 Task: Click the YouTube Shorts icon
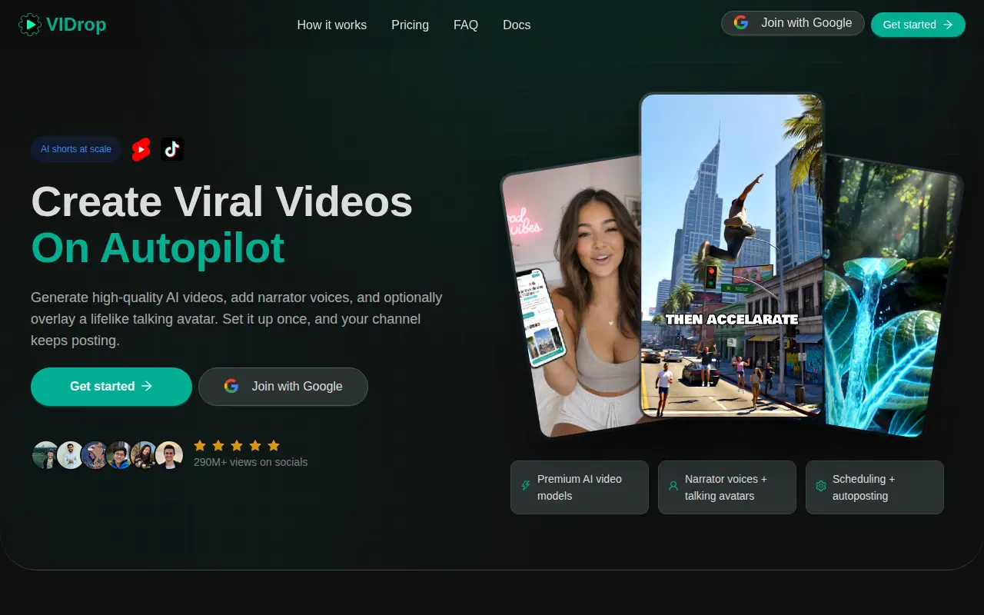[x=141, y=149]
